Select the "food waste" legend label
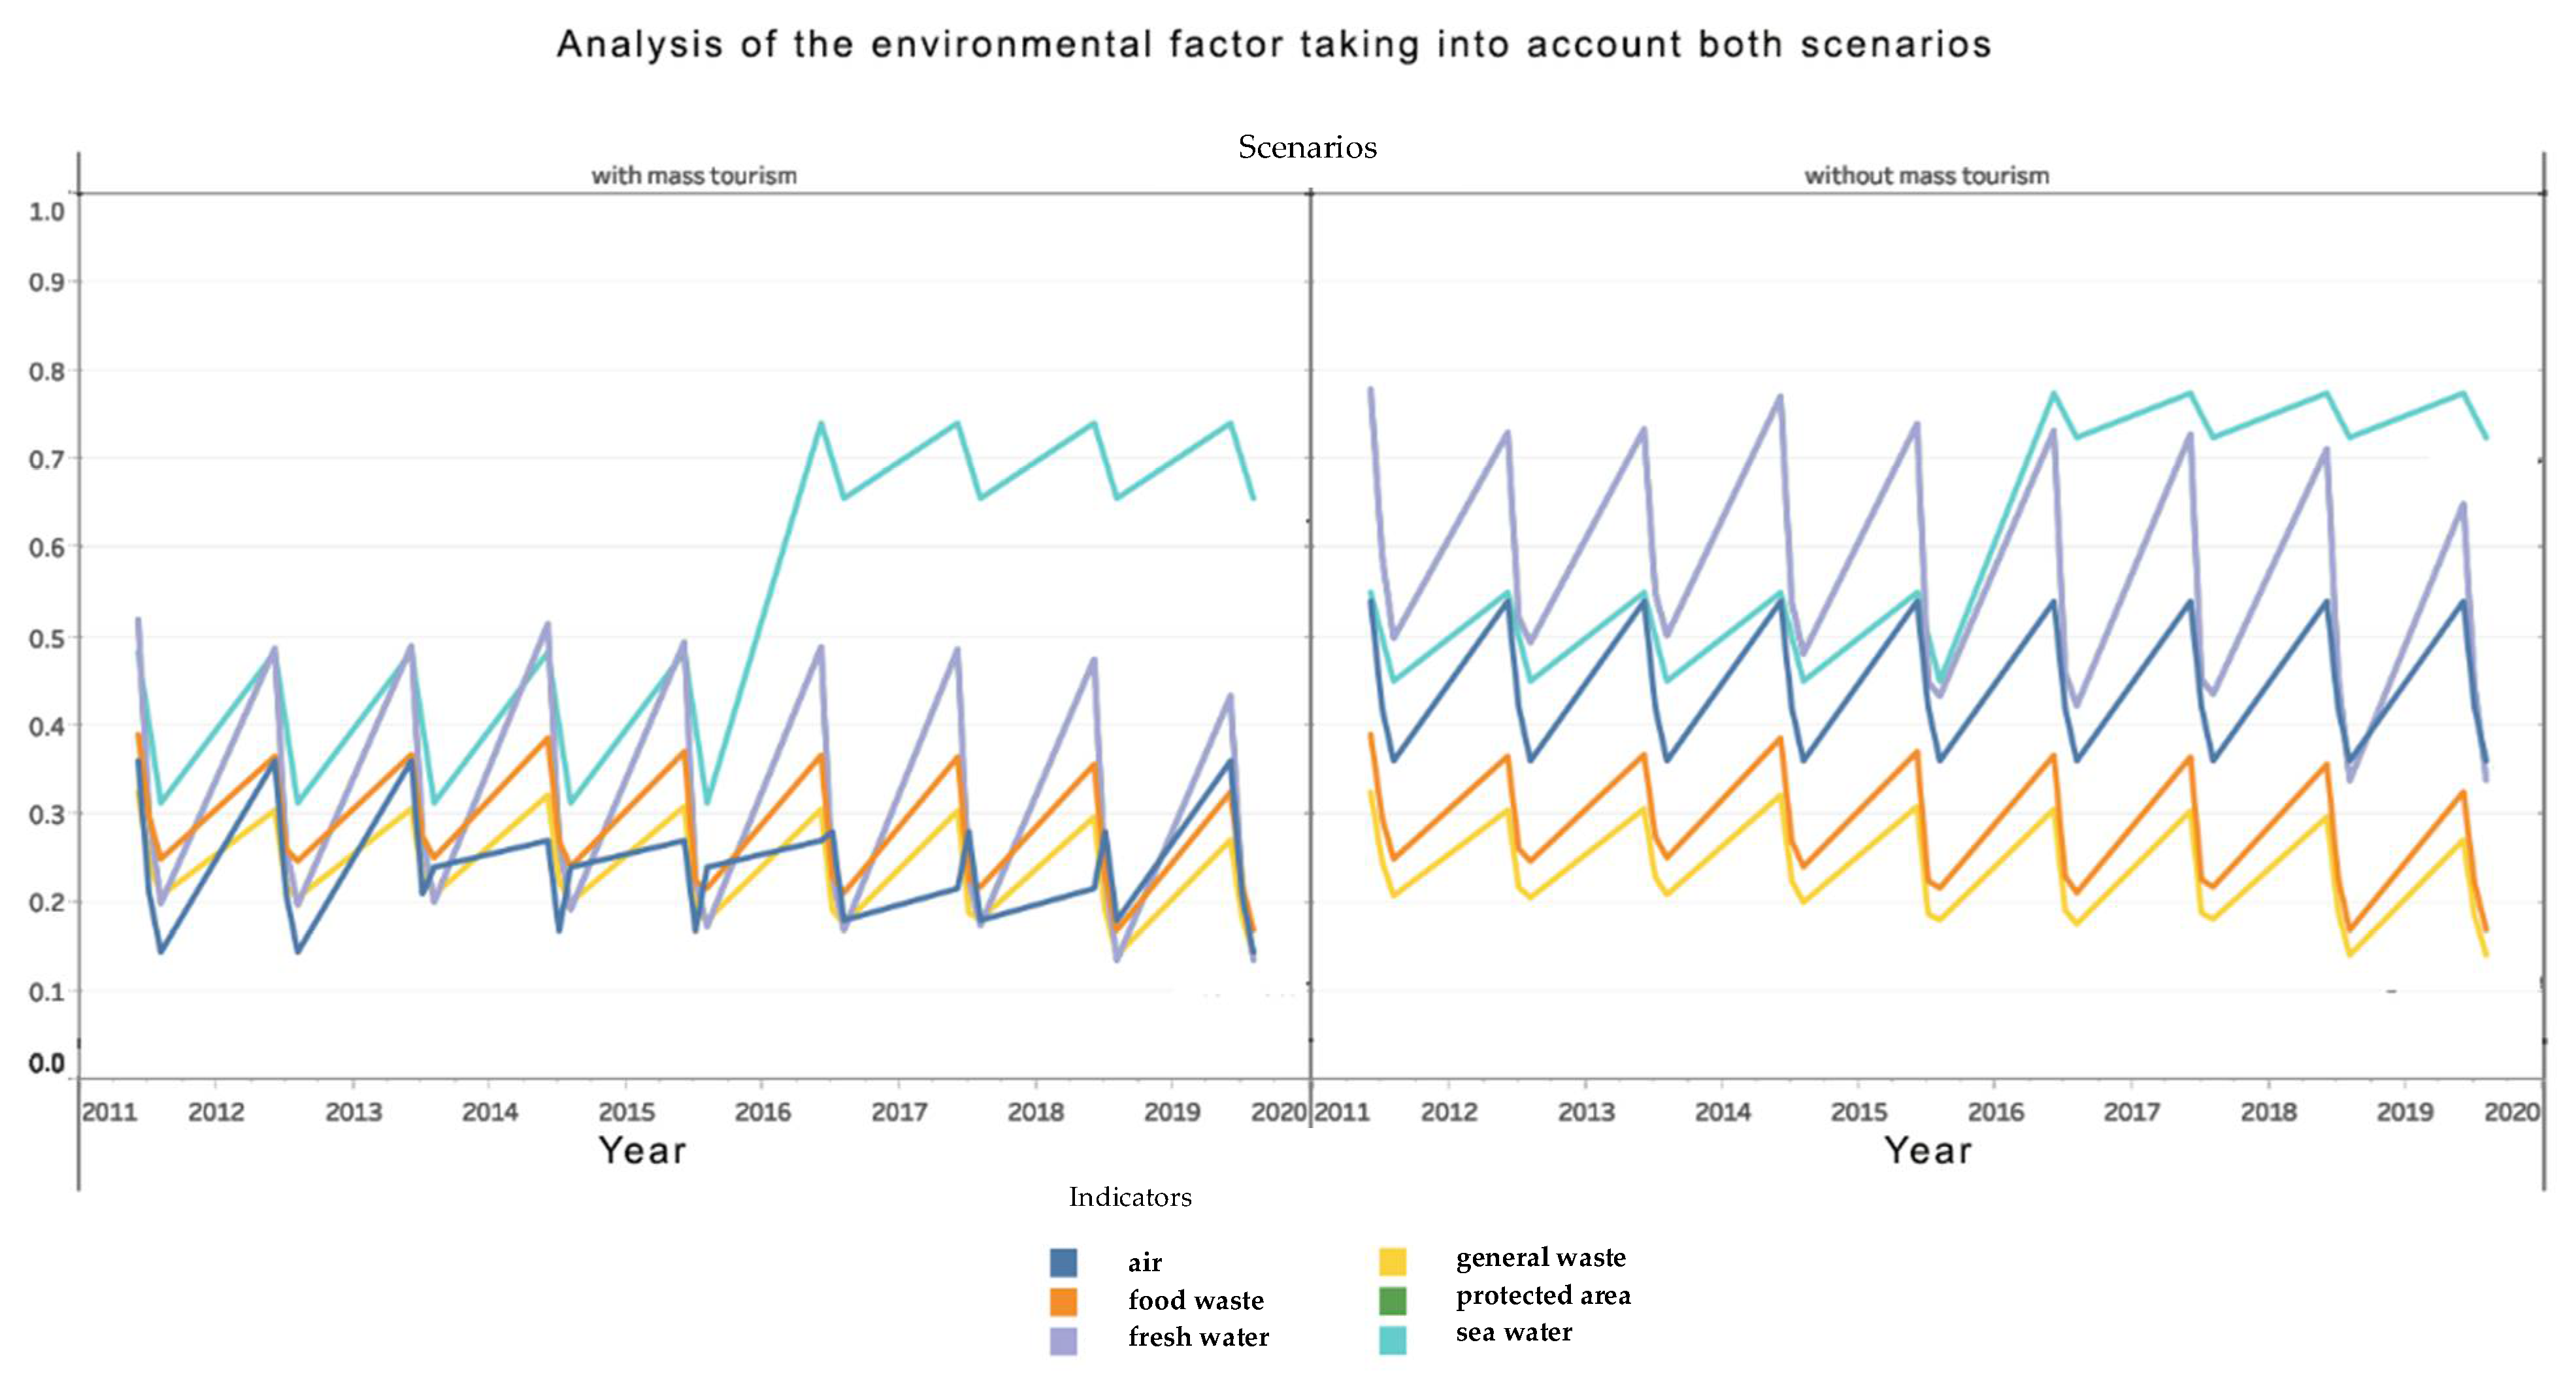Viewport: 2576px width, 1381px height. tap(1196, 1300)
